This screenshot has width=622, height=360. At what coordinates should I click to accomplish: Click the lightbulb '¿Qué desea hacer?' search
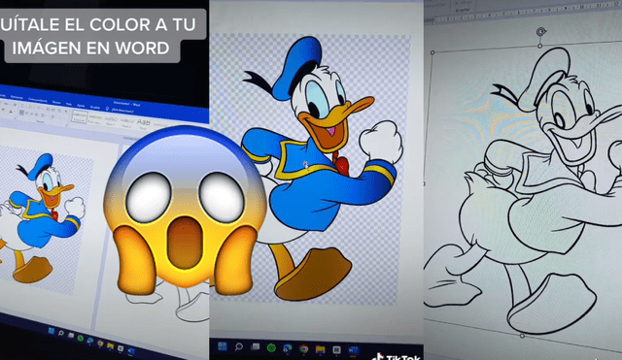(120, 110)
